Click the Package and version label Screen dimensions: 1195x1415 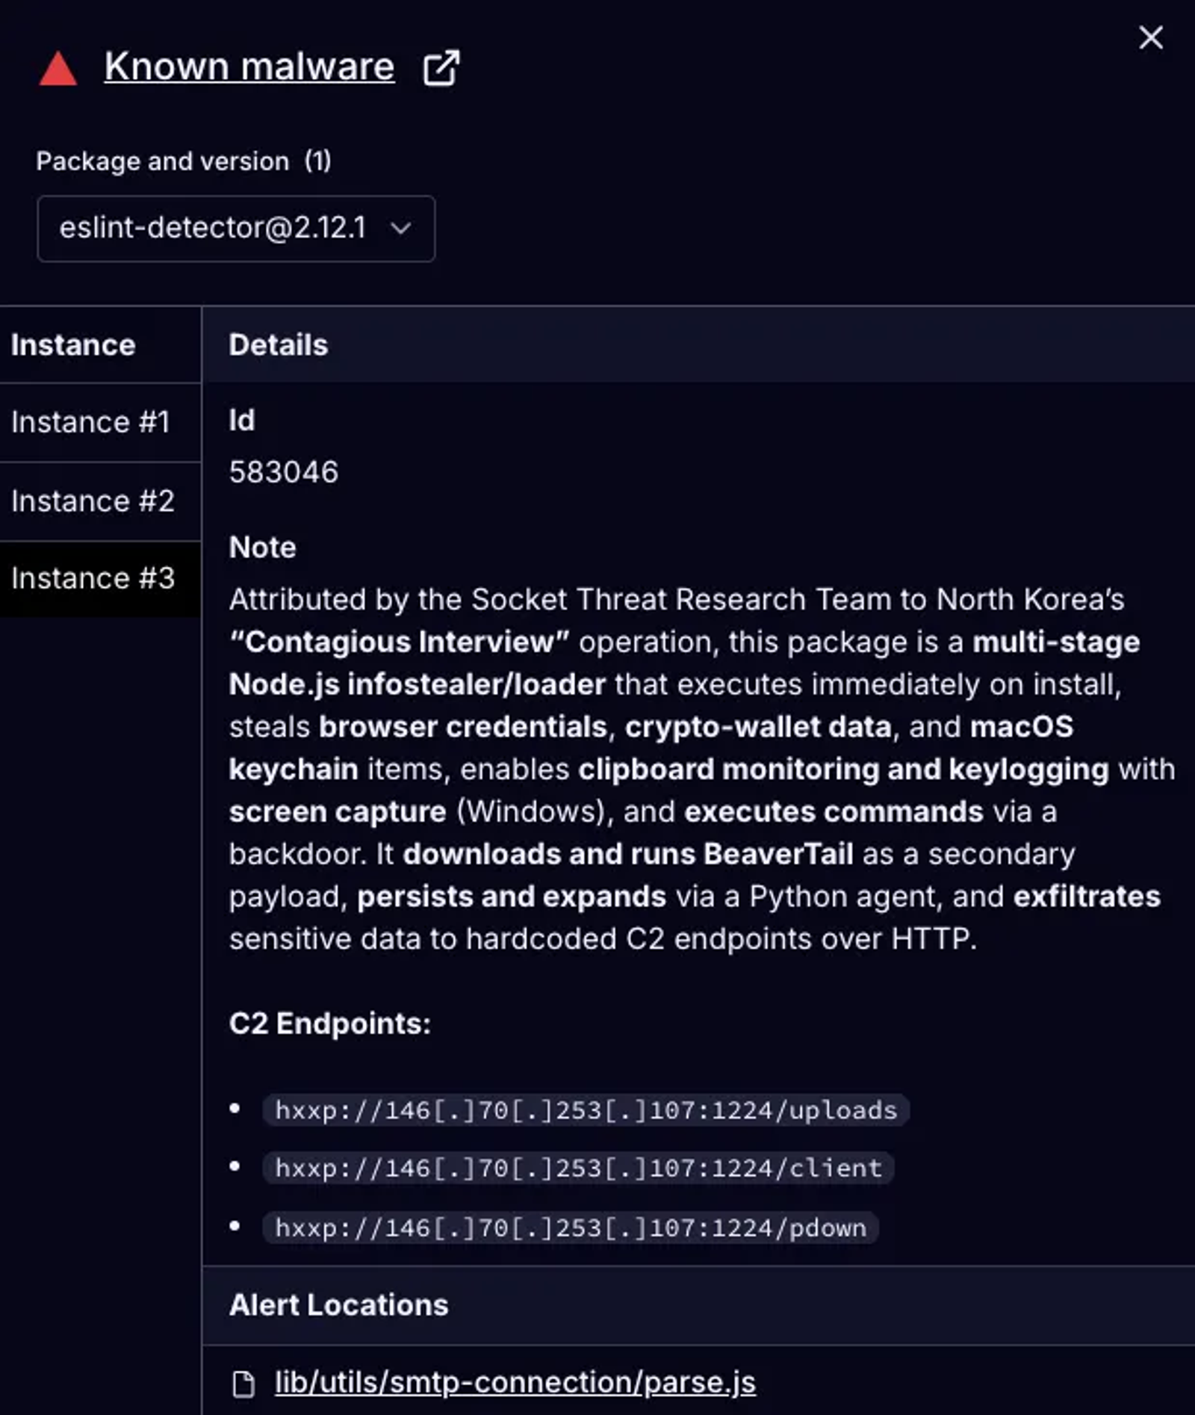point(184,161)
